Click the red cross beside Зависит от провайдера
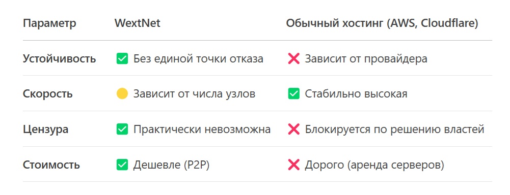The height and width of the screenshot is (195, 510). [x=293, y=59]
